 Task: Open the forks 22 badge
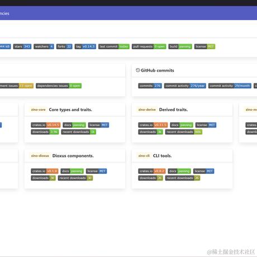point(64,46)
